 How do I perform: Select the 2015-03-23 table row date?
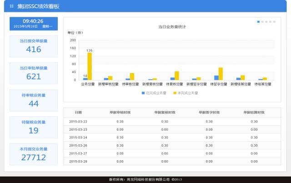coord(78,129)
